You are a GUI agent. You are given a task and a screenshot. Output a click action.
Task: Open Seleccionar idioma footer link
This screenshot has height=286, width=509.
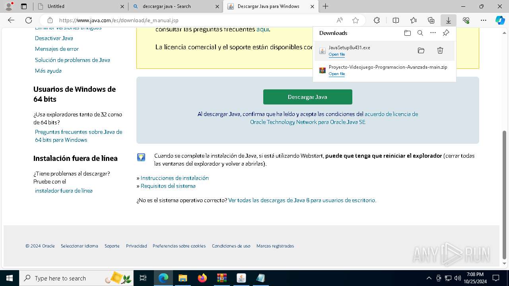[x=80, y=246]
